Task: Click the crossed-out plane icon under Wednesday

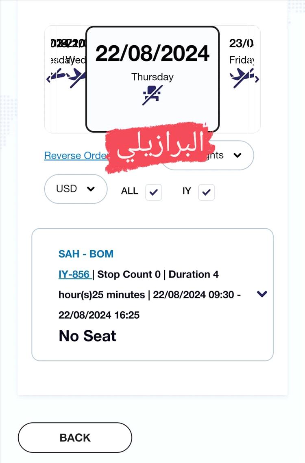Action: tap(78, 78)
